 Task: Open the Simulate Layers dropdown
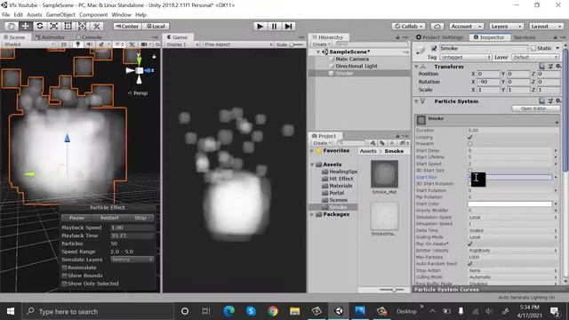[132, 260]
